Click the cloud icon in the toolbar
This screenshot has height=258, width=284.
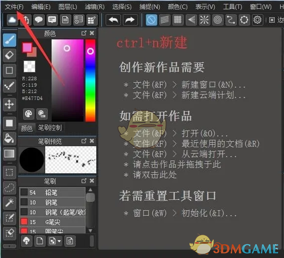pos(12,20)
